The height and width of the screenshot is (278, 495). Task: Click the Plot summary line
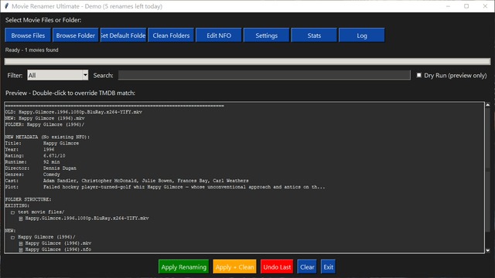(x=165, y=187)
